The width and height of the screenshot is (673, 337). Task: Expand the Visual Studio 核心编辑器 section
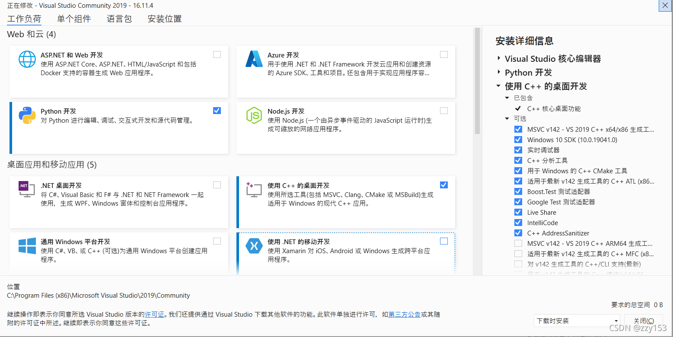click(x=499, y=58)
